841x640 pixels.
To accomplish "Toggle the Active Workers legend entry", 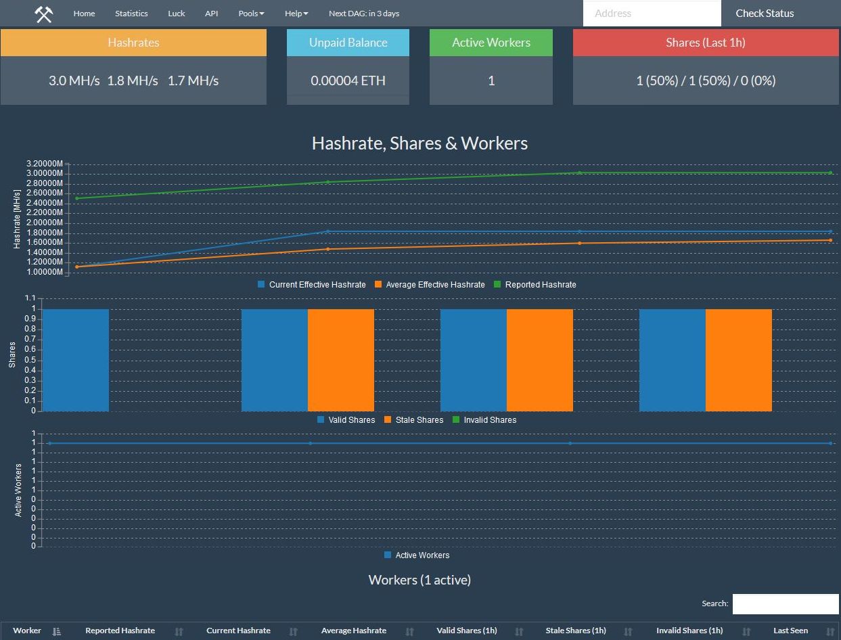I will (x=416, y=555).
